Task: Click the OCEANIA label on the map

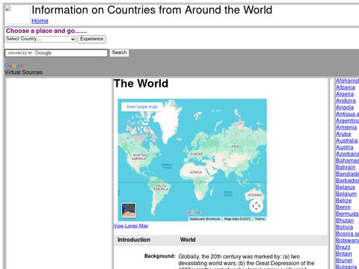Action: pyautogui.click(x=254, y=195)
